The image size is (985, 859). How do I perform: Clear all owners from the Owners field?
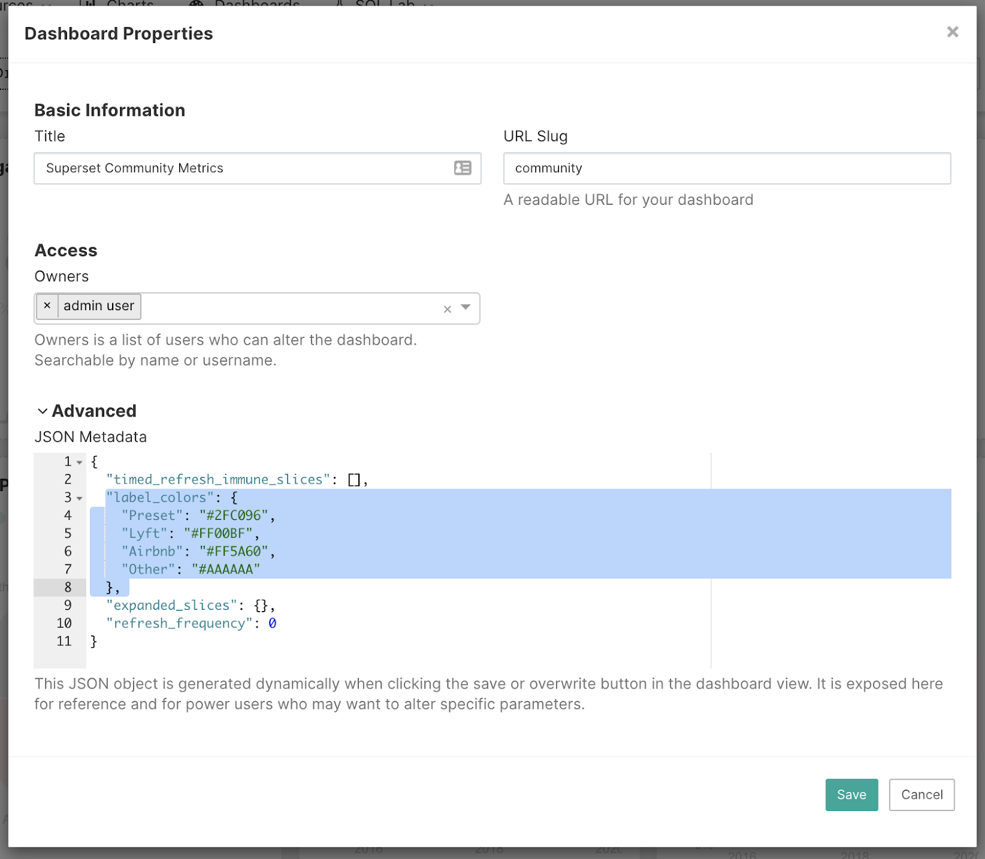[x=448, y=309]
